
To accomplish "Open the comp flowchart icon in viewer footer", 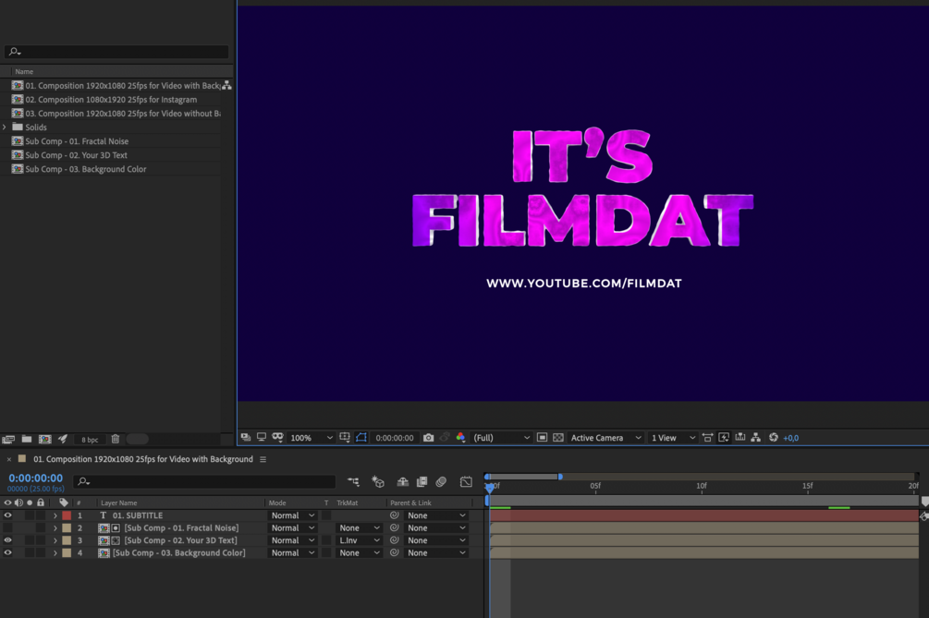I will pyautogui.click(x=756, y=438).
